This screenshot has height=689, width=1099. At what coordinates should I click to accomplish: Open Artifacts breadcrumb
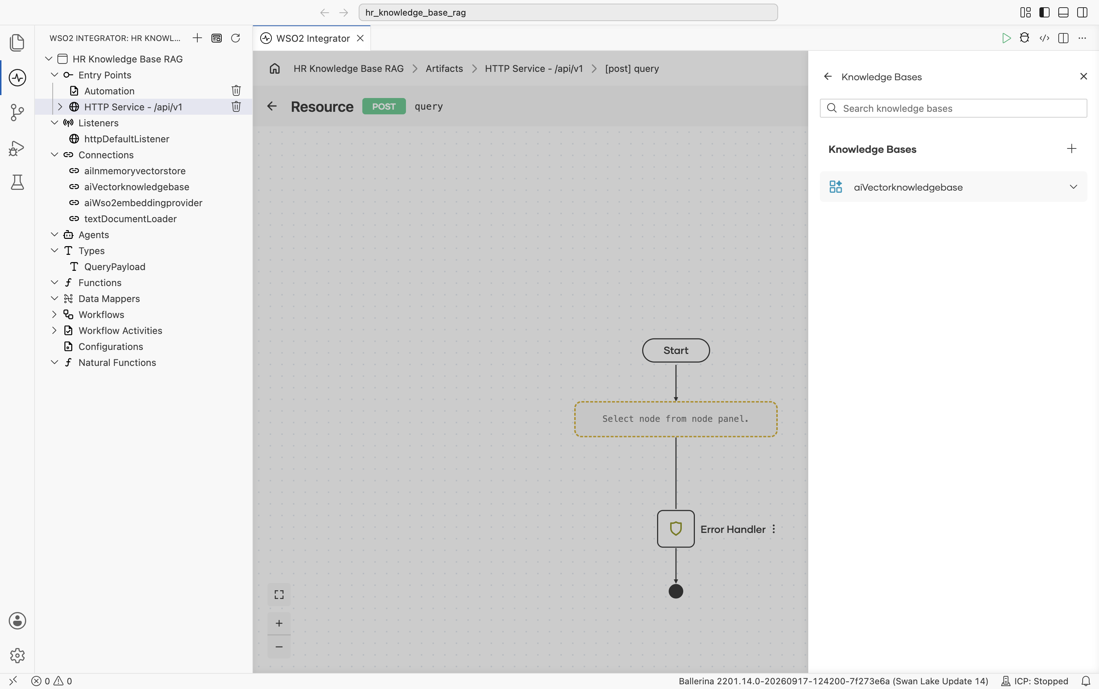click(x=444, y=68)
